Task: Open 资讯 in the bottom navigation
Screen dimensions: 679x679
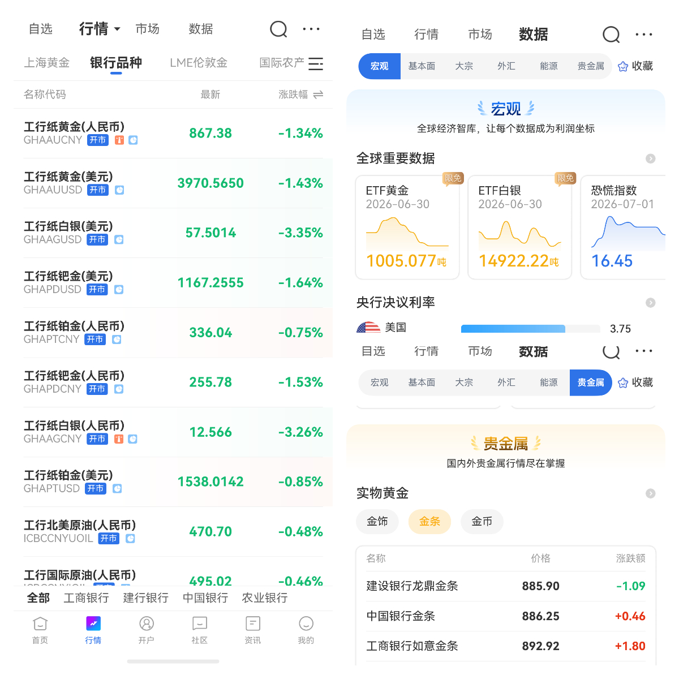Action: (253, 630)
